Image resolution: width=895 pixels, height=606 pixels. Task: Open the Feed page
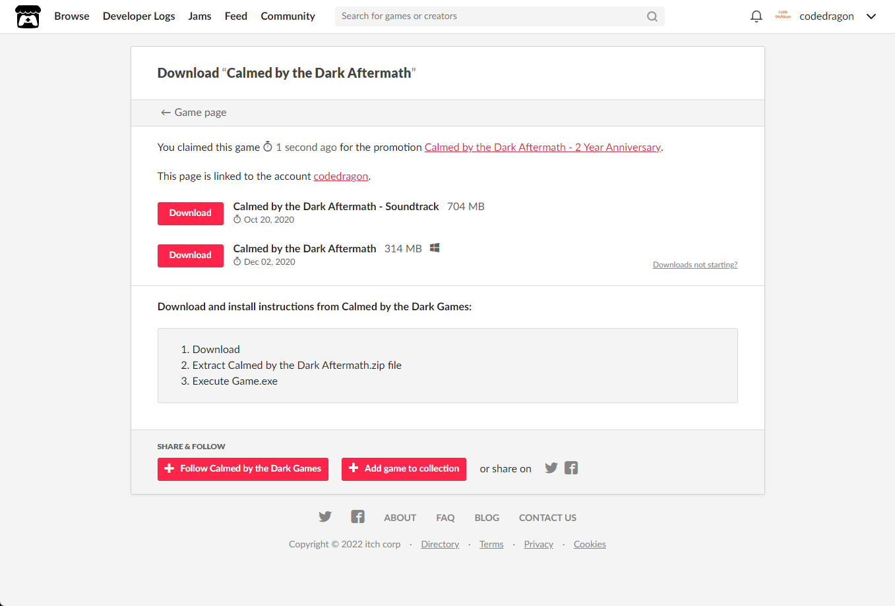(236, 16)
